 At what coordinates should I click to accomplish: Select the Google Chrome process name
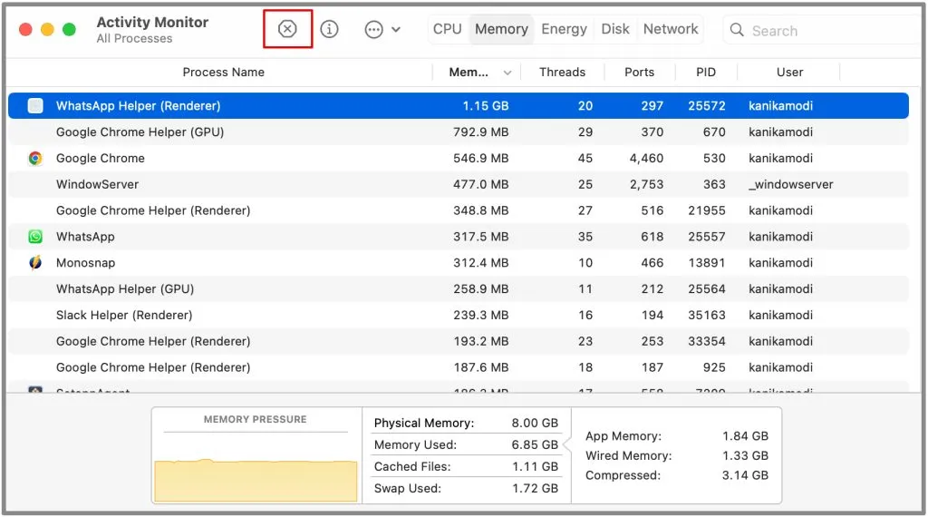pyautogui.click(x=100, y=158)
